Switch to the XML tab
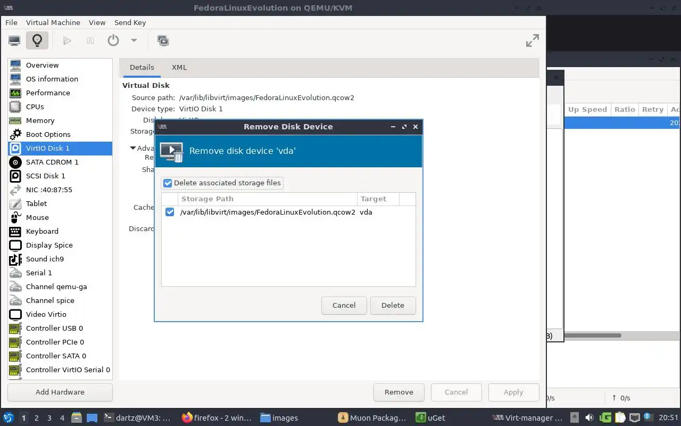 pyautogui.click(x=179, y=67)
